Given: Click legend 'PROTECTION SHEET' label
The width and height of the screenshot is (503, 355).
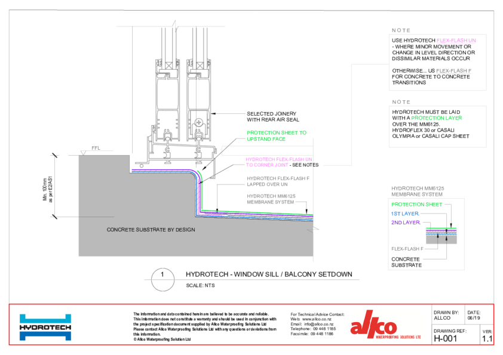Looking at the screenshot, I should [x=417, y=205].
